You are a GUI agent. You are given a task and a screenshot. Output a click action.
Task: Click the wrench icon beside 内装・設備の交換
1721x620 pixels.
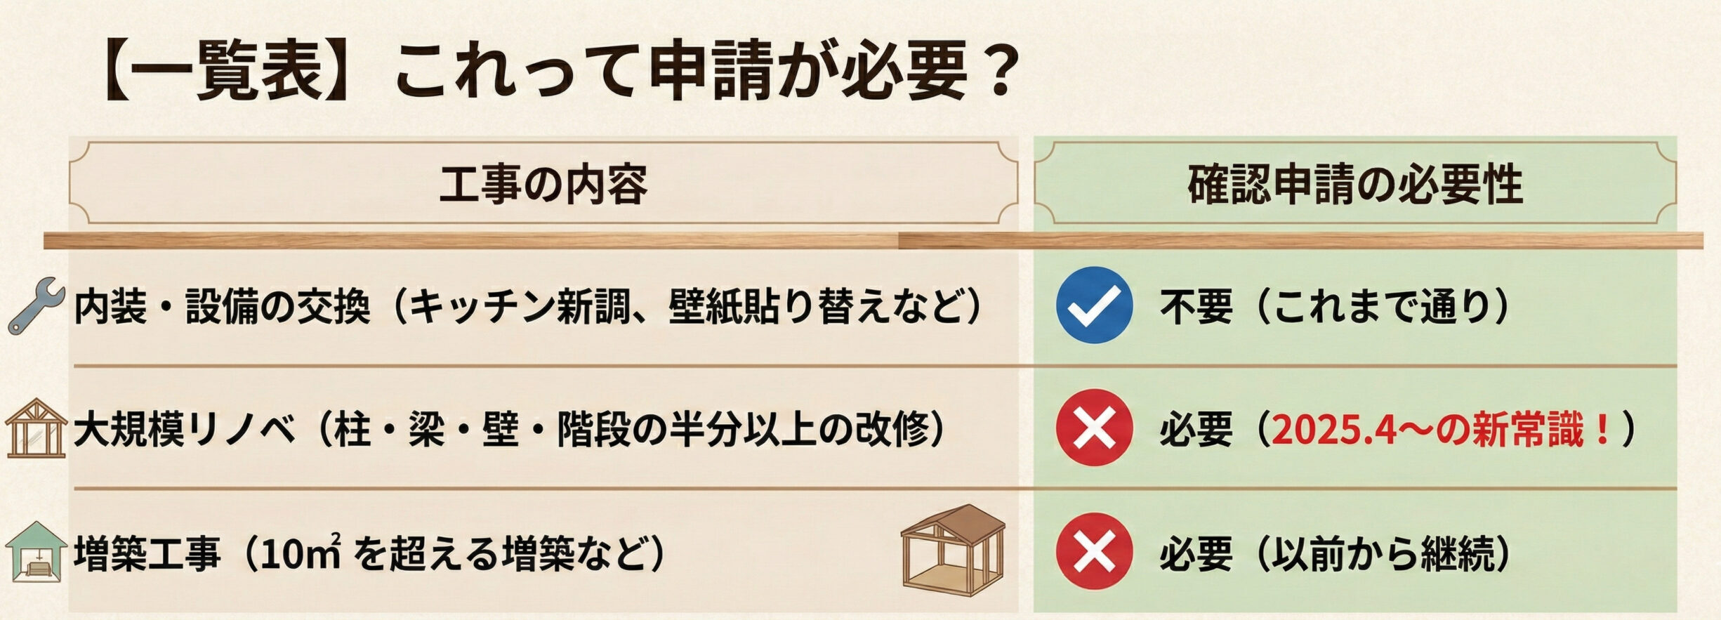pos(35,306)
